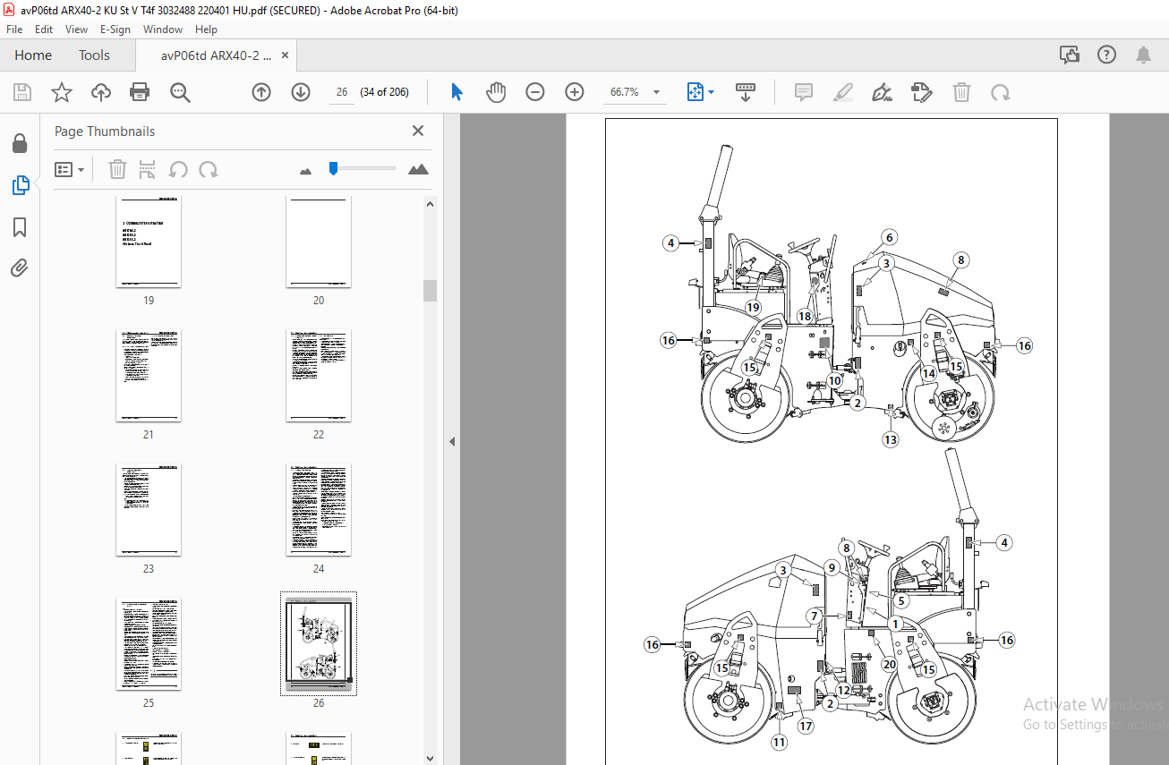
Task: Add a sticky note comment
Action: click(x=804, y=92)
